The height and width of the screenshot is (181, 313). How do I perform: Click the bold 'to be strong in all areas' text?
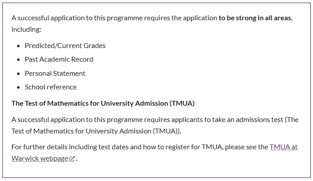pos(255,18)
